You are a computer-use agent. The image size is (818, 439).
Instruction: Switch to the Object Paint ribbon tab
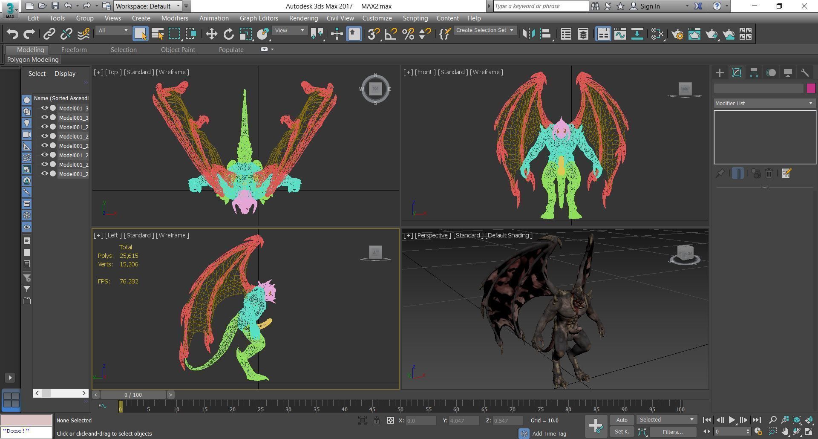[x=178, y=50]
